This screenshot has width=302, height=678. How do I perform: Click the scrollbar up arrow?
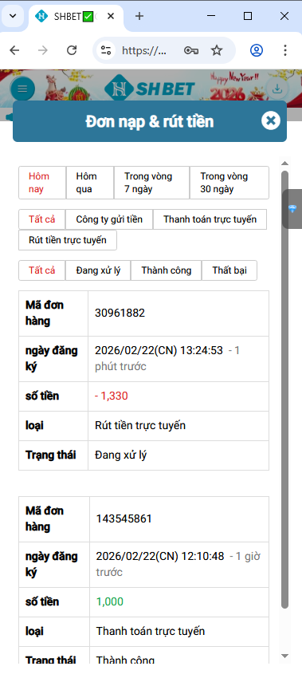point(284,164)
